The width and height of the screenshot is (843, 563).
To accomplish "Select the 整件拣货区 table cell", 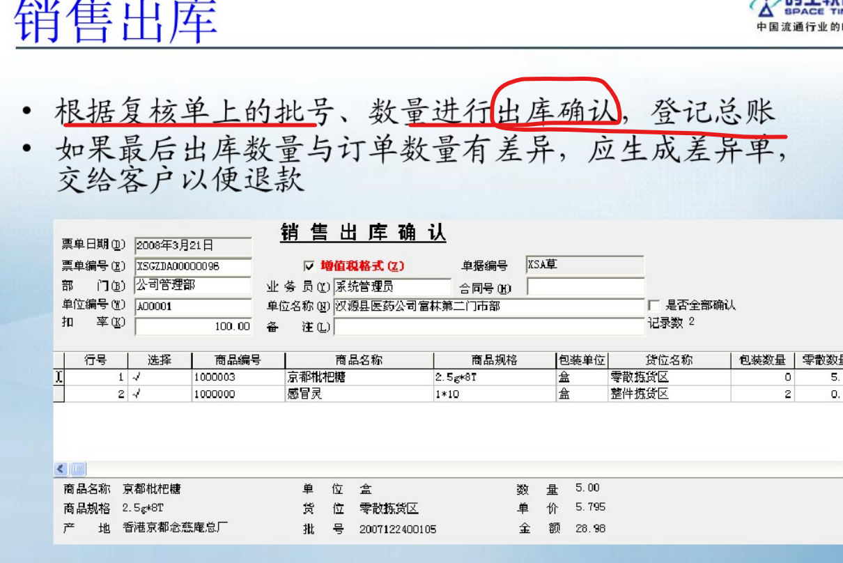I will pos(670,394).
